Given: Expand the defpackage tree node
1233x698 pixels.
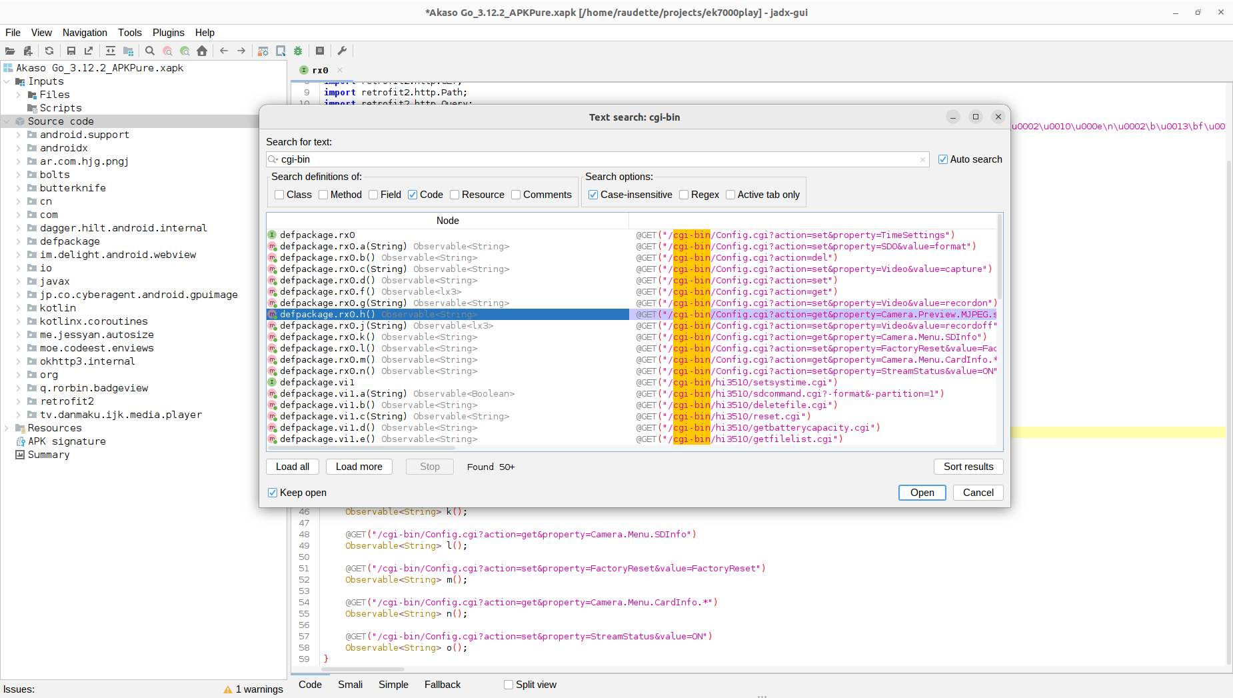Looking at the screenshot, I should click(x=19, y=241).
